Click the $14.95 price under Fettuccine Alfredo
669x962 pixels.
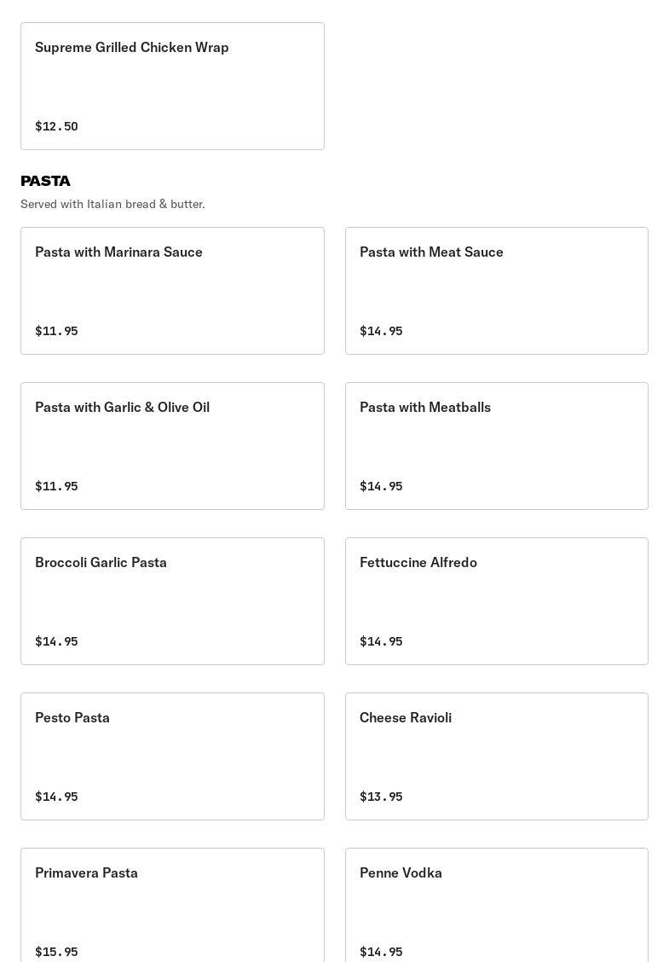(381, 641)
